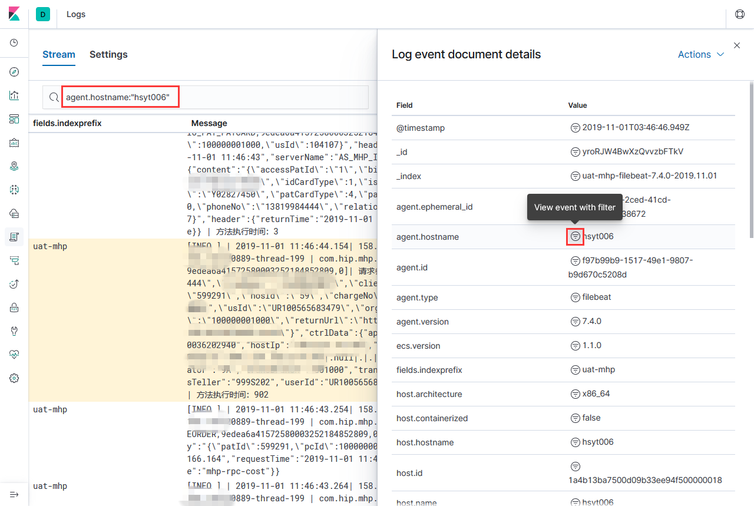Filter events by host.architecture x86_64
Image resolution: width=754 pixels, height=506 pixels.
575,394
